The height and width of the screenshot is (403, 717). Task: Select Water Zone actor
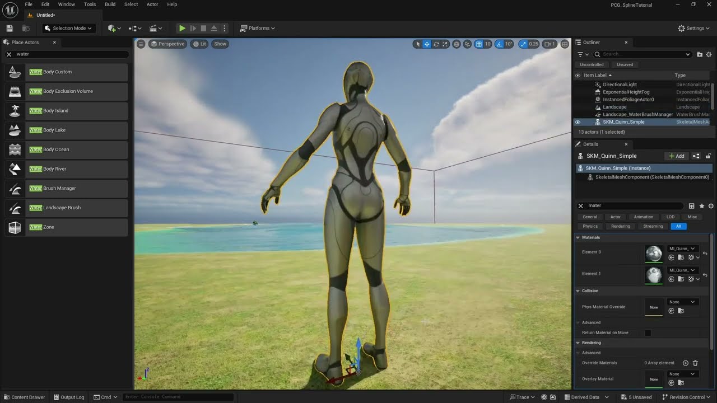(x=66, y=227)
